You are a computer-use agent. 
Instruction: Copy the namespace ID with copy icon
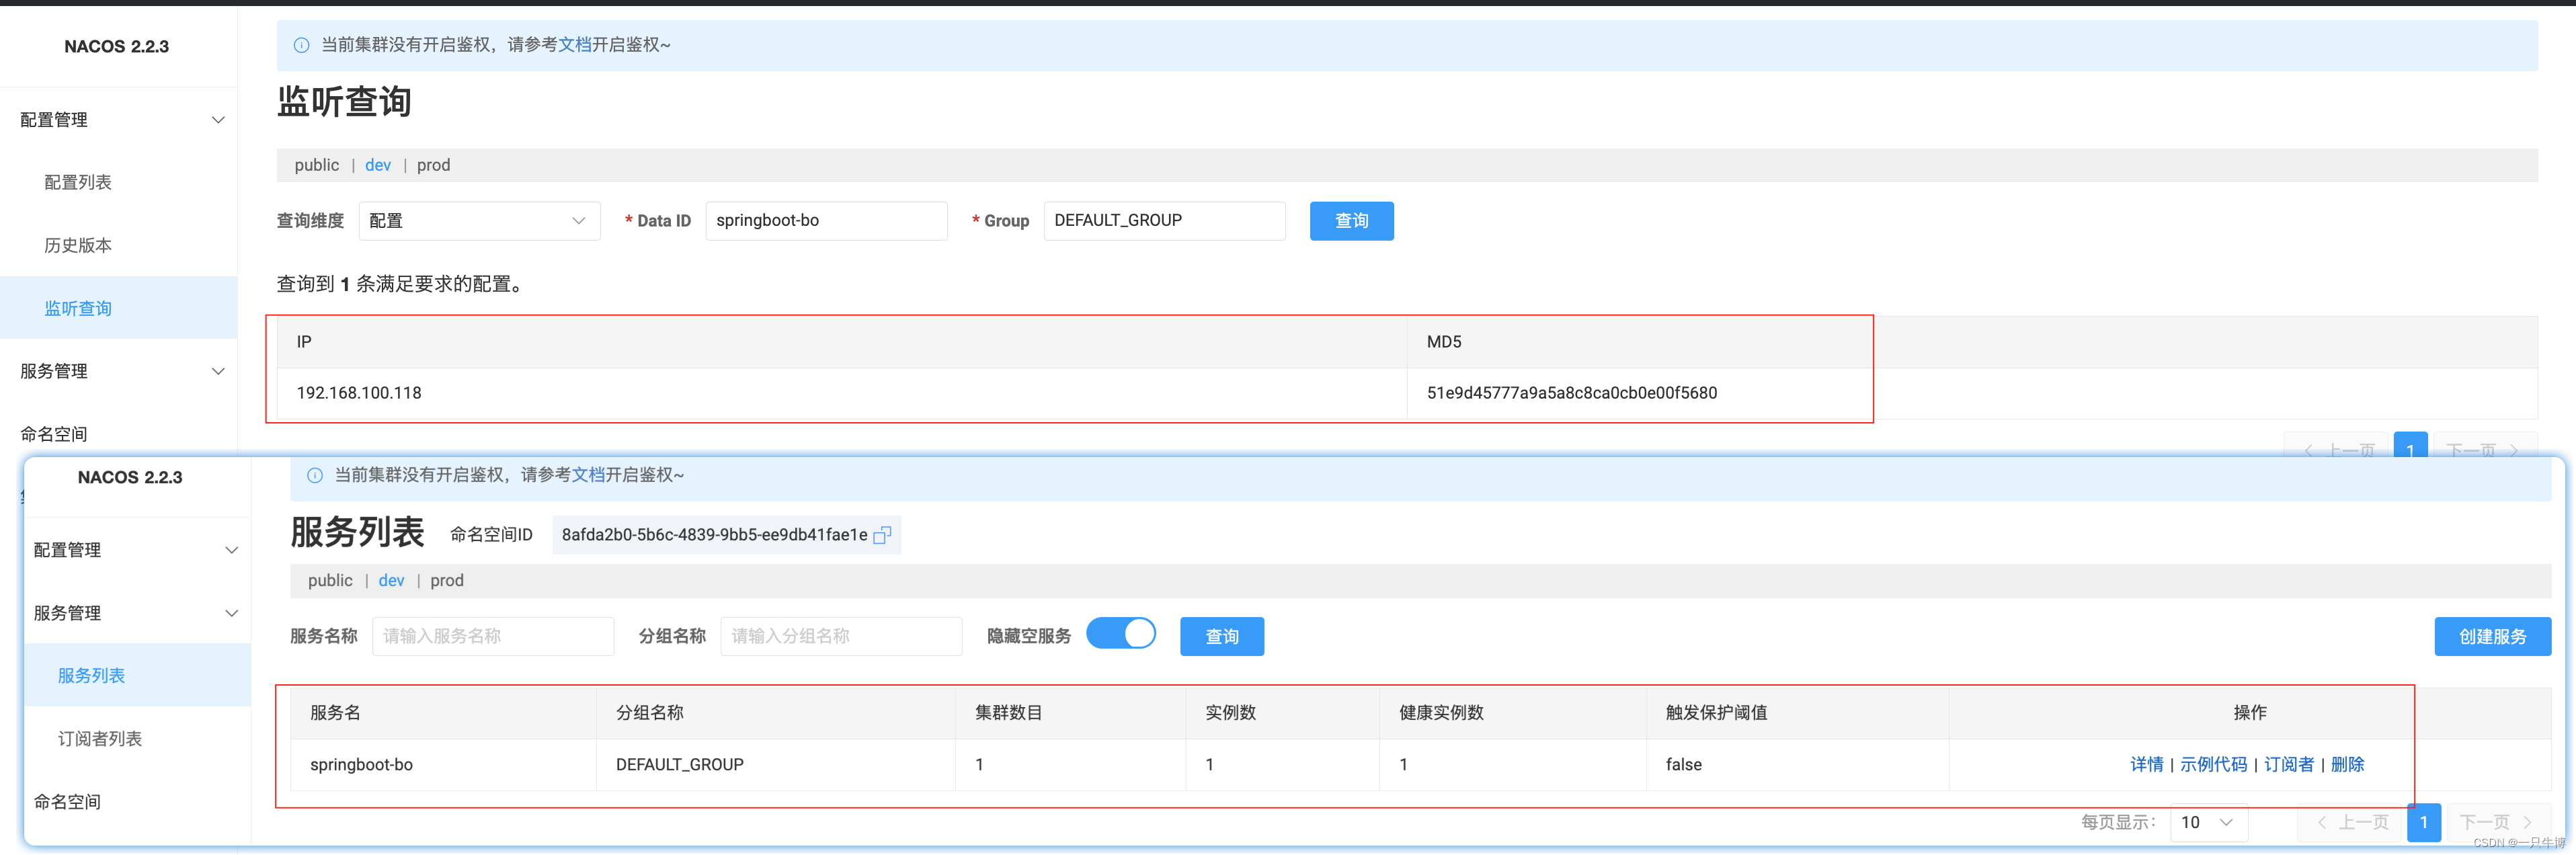881,535
